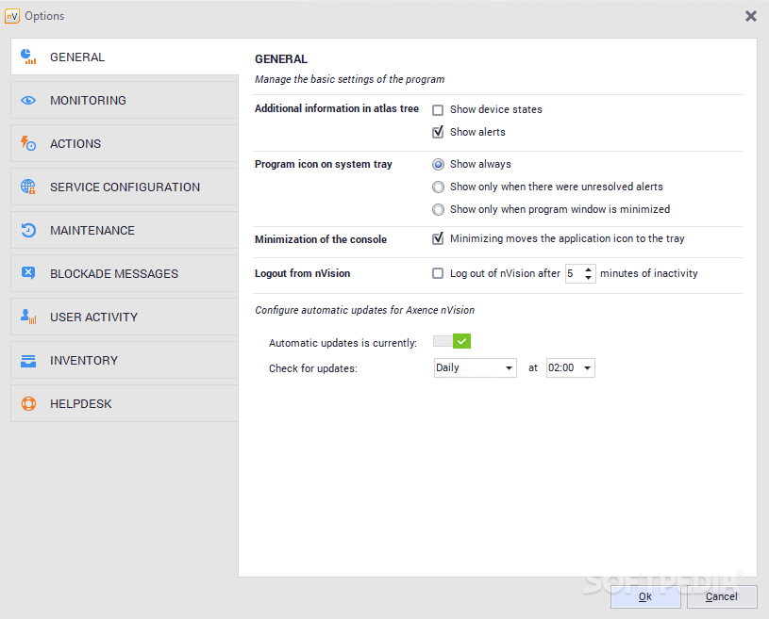This screenshot has width=769, height=619.
Task: Click the Service Configuration globe icon
Action: click(x=28, y=187)
